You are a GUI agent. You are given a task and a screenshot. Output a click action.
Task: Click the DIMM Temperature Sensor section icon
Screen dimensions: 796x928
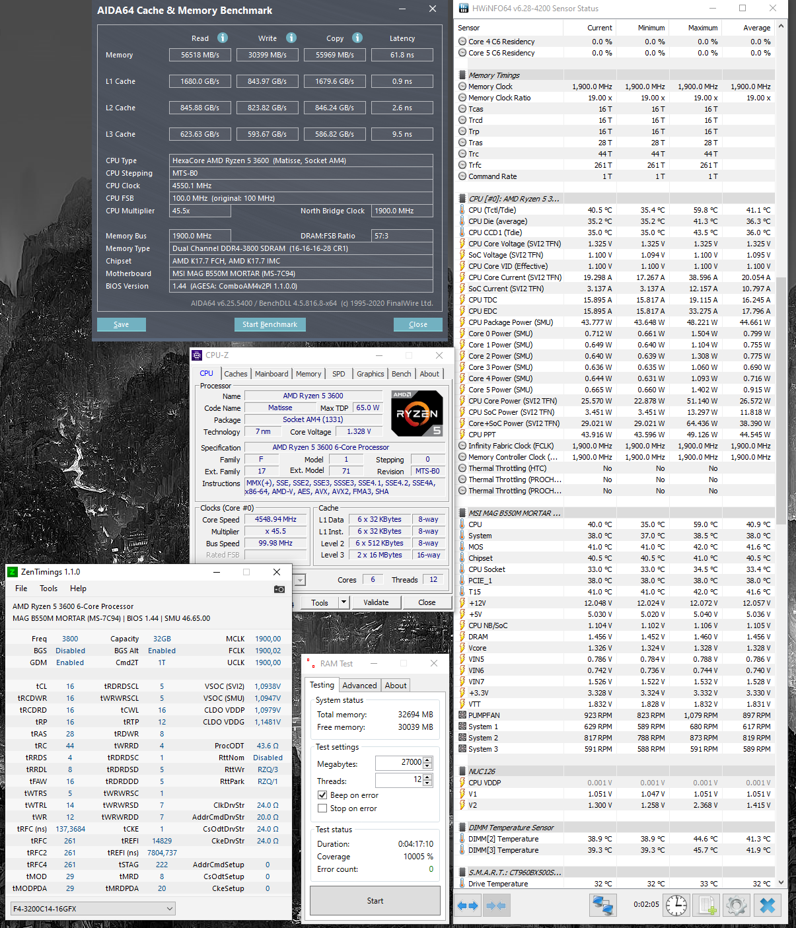(462, 828)
